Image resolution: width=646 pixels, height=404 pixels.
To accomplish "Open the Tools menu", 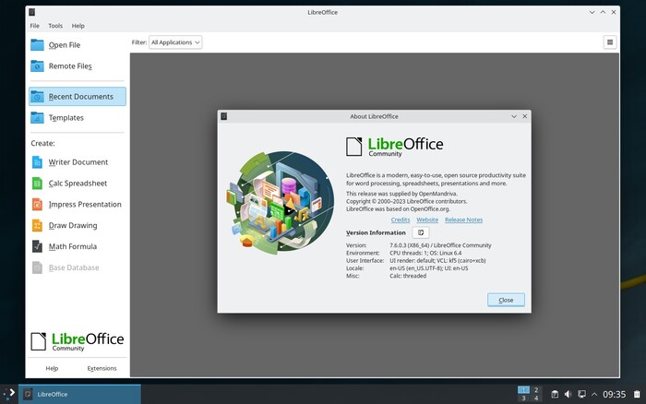I will point(55,26).
